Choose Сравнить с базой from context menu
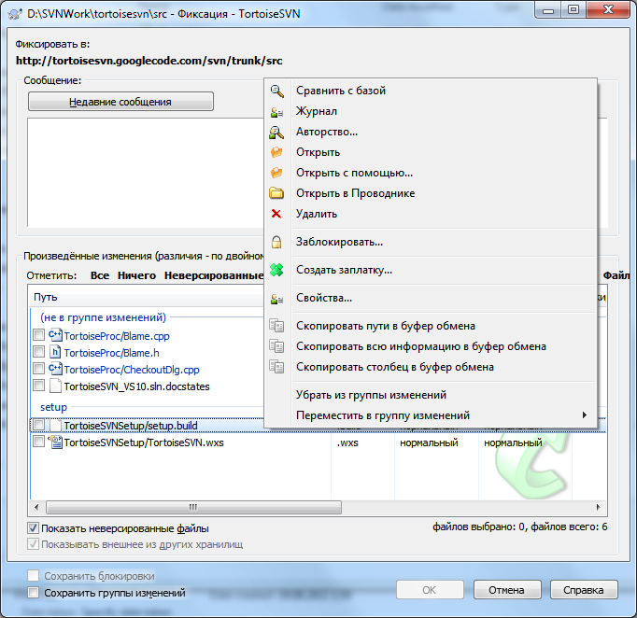The height and width of the screenshot is (618, 637). [x=431, y=91]
